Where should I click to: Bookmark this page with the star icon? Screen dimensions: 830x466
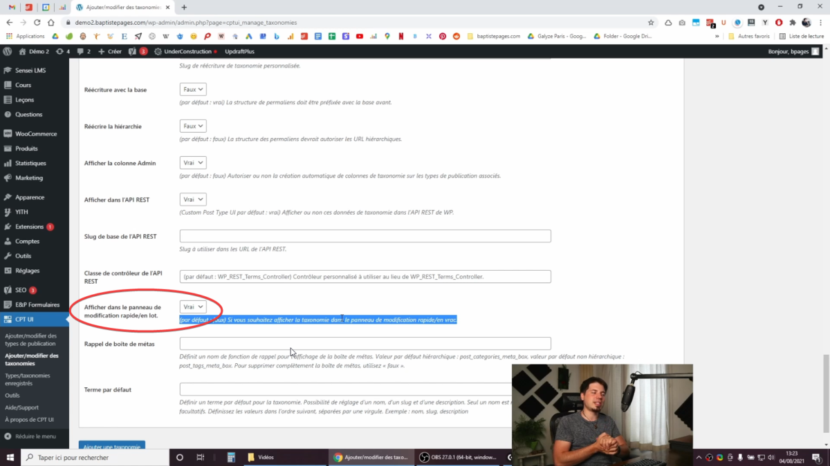pyautogui.click(x=651, y=22)
